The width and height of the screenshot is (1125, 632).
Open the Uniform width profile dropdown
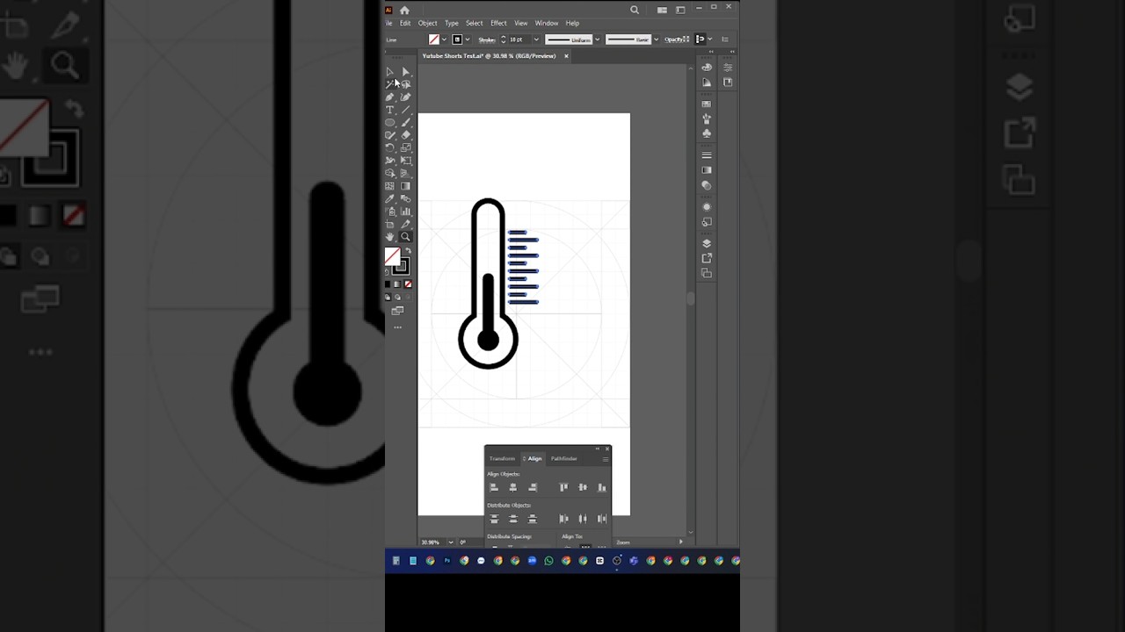(x=597, y=39)
